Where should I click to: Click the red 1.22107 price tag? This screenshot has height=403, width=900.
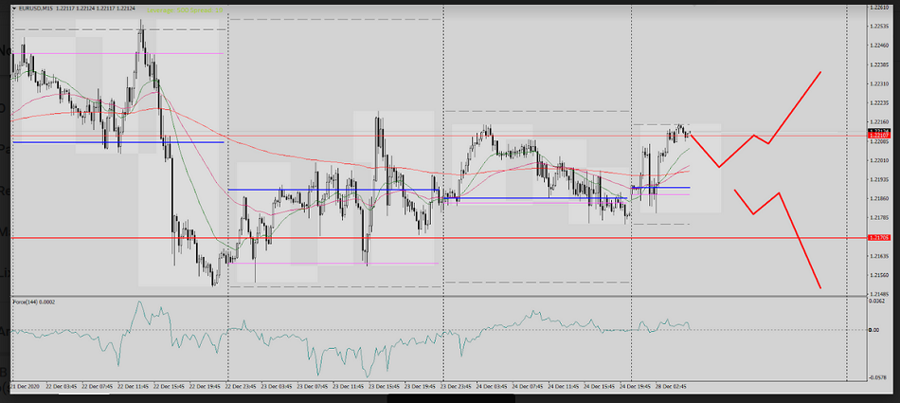point(877,136)
